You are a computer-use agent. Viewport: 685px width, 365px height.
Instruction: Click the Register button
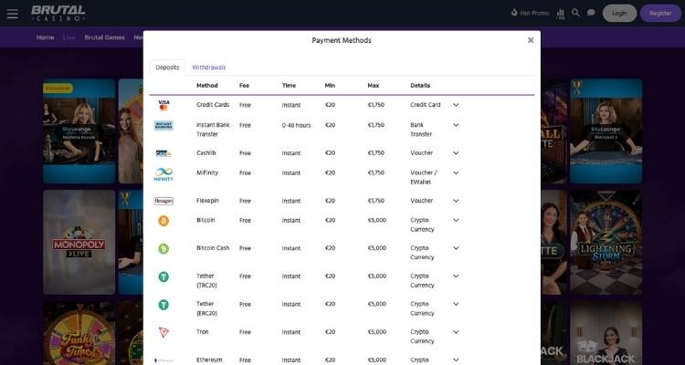point(660,13)
